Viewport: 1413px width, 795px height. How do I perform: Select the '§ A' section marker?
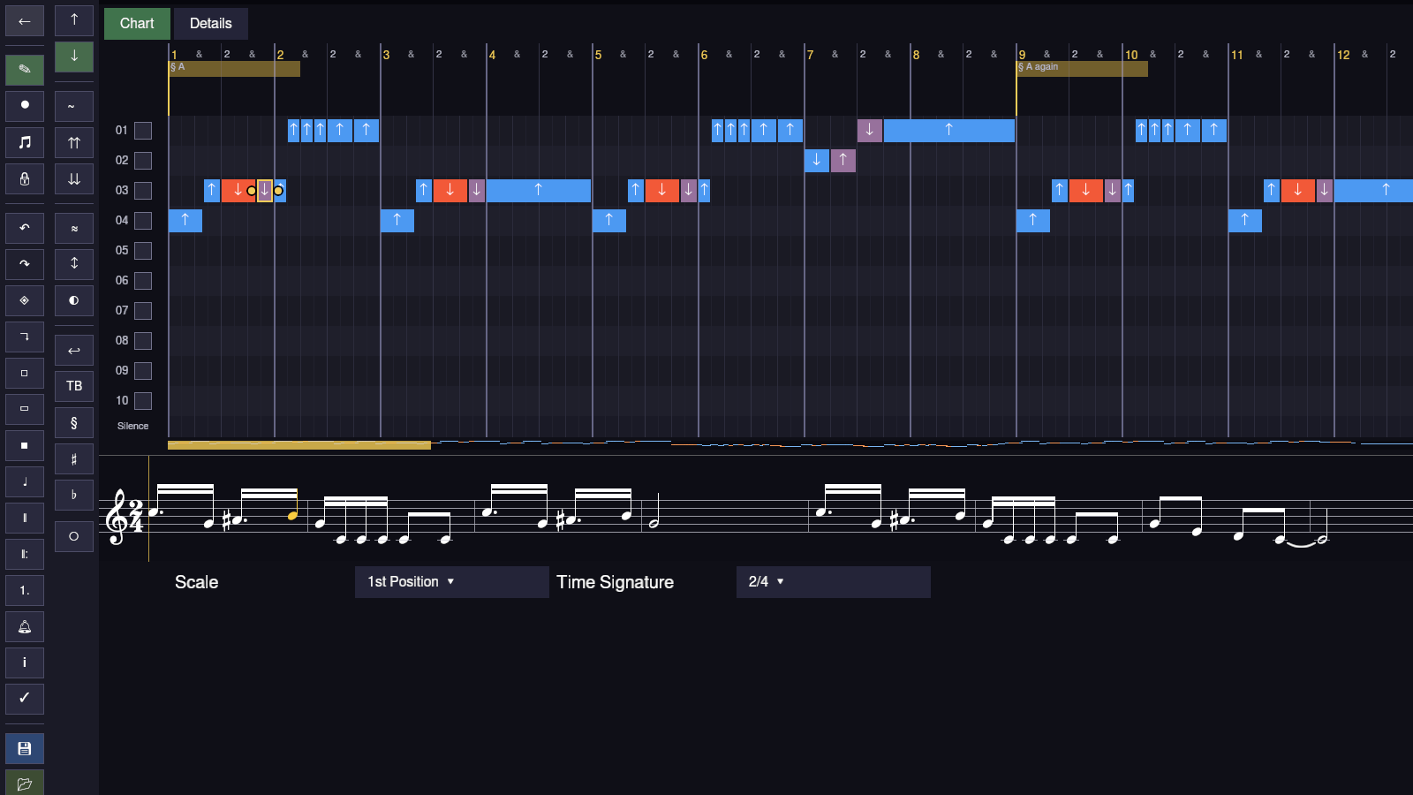(x=234, y=68)
